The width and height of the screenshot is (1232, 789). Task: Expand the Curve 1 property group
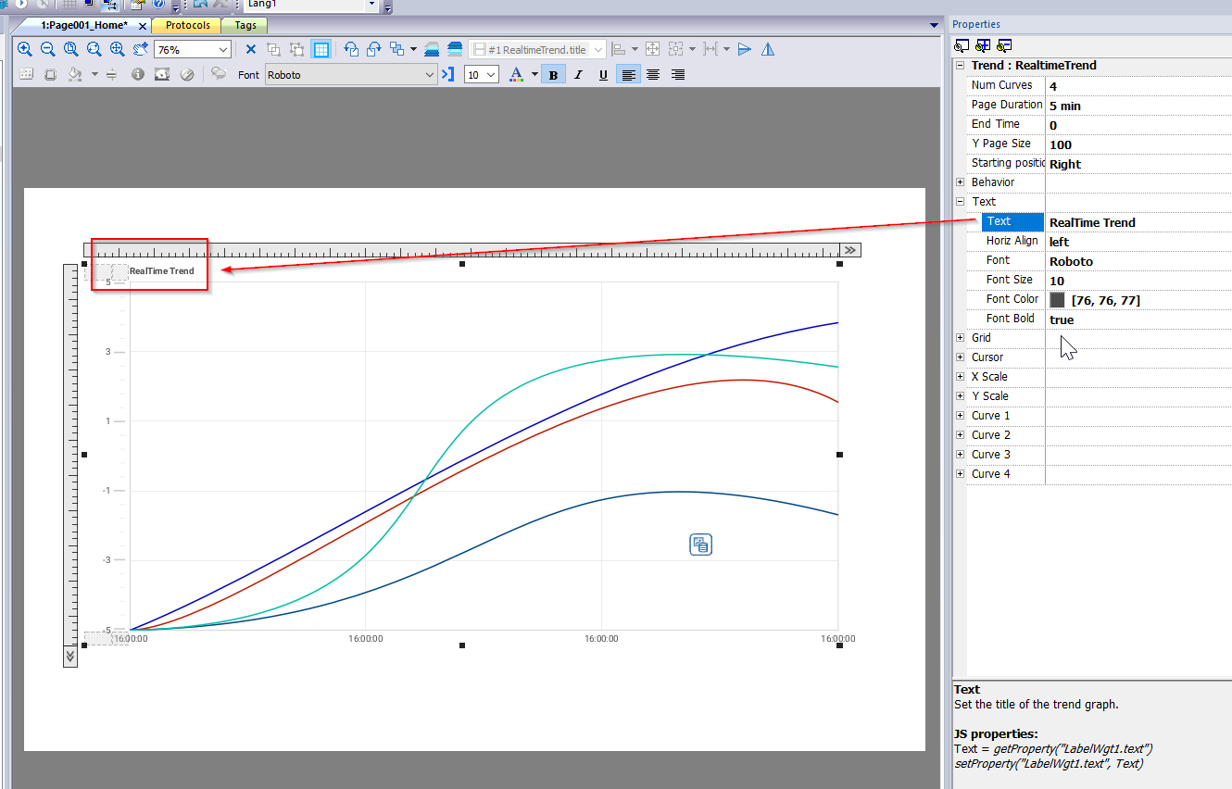(x=960, y=416)
